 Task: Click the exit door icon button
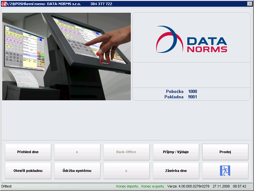click(x=225, y=171)
